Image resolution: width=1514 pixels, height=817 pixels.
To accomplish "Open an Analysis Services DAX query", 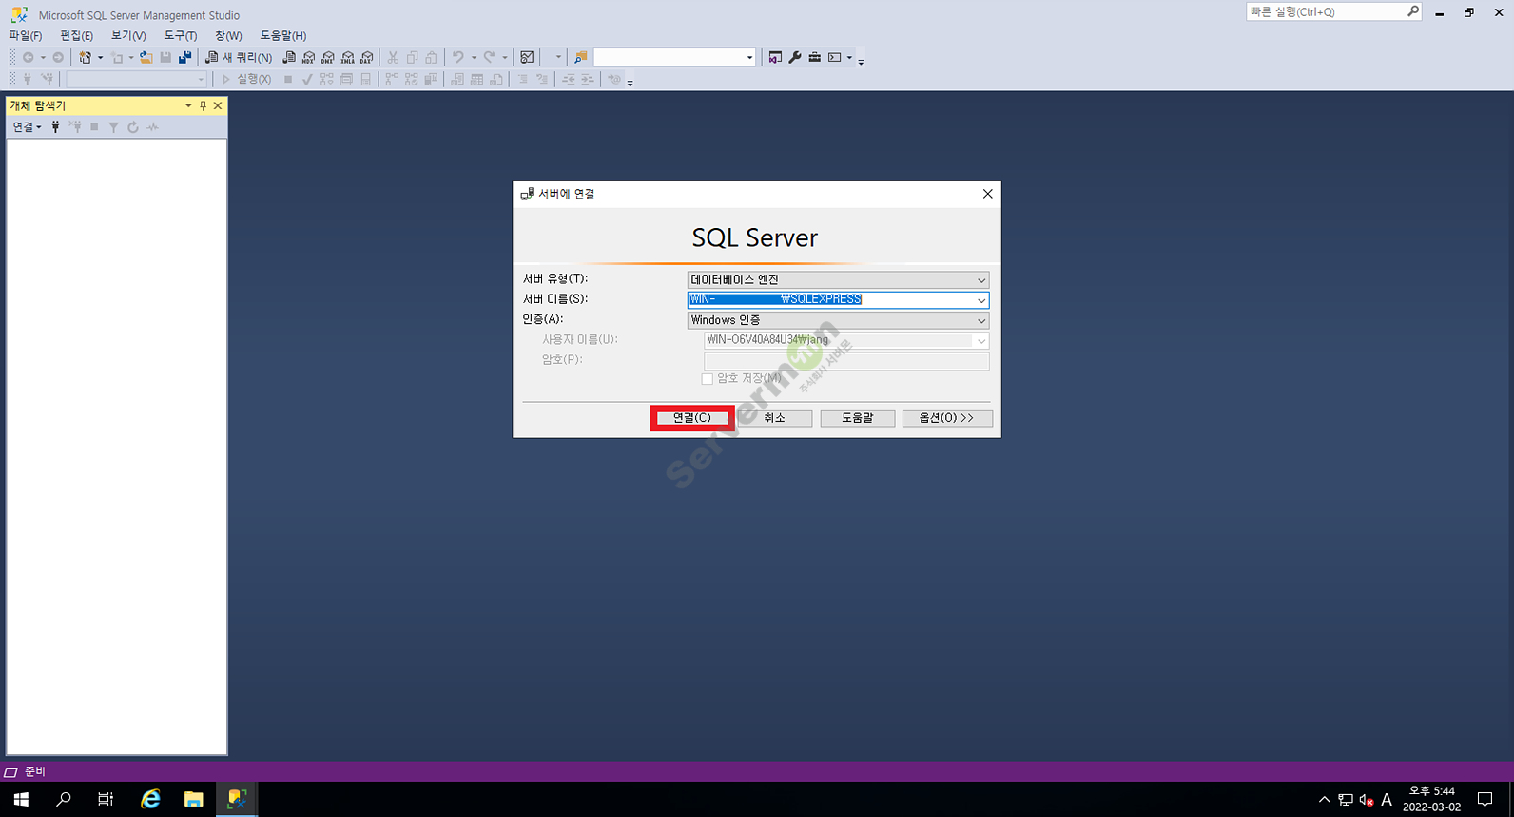I will pyautogui.click(x=367, y=57).
